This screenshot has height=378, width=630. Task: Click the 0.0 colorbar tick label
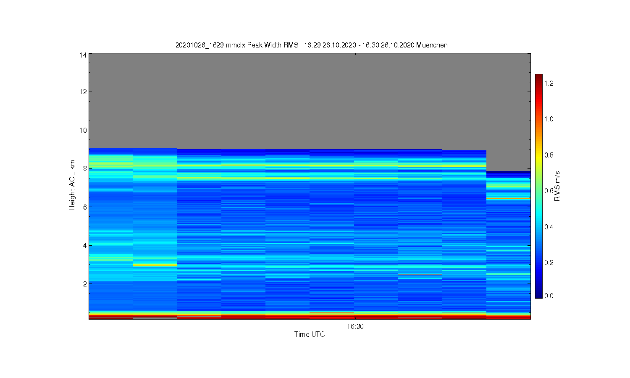[x=549, y=296]
